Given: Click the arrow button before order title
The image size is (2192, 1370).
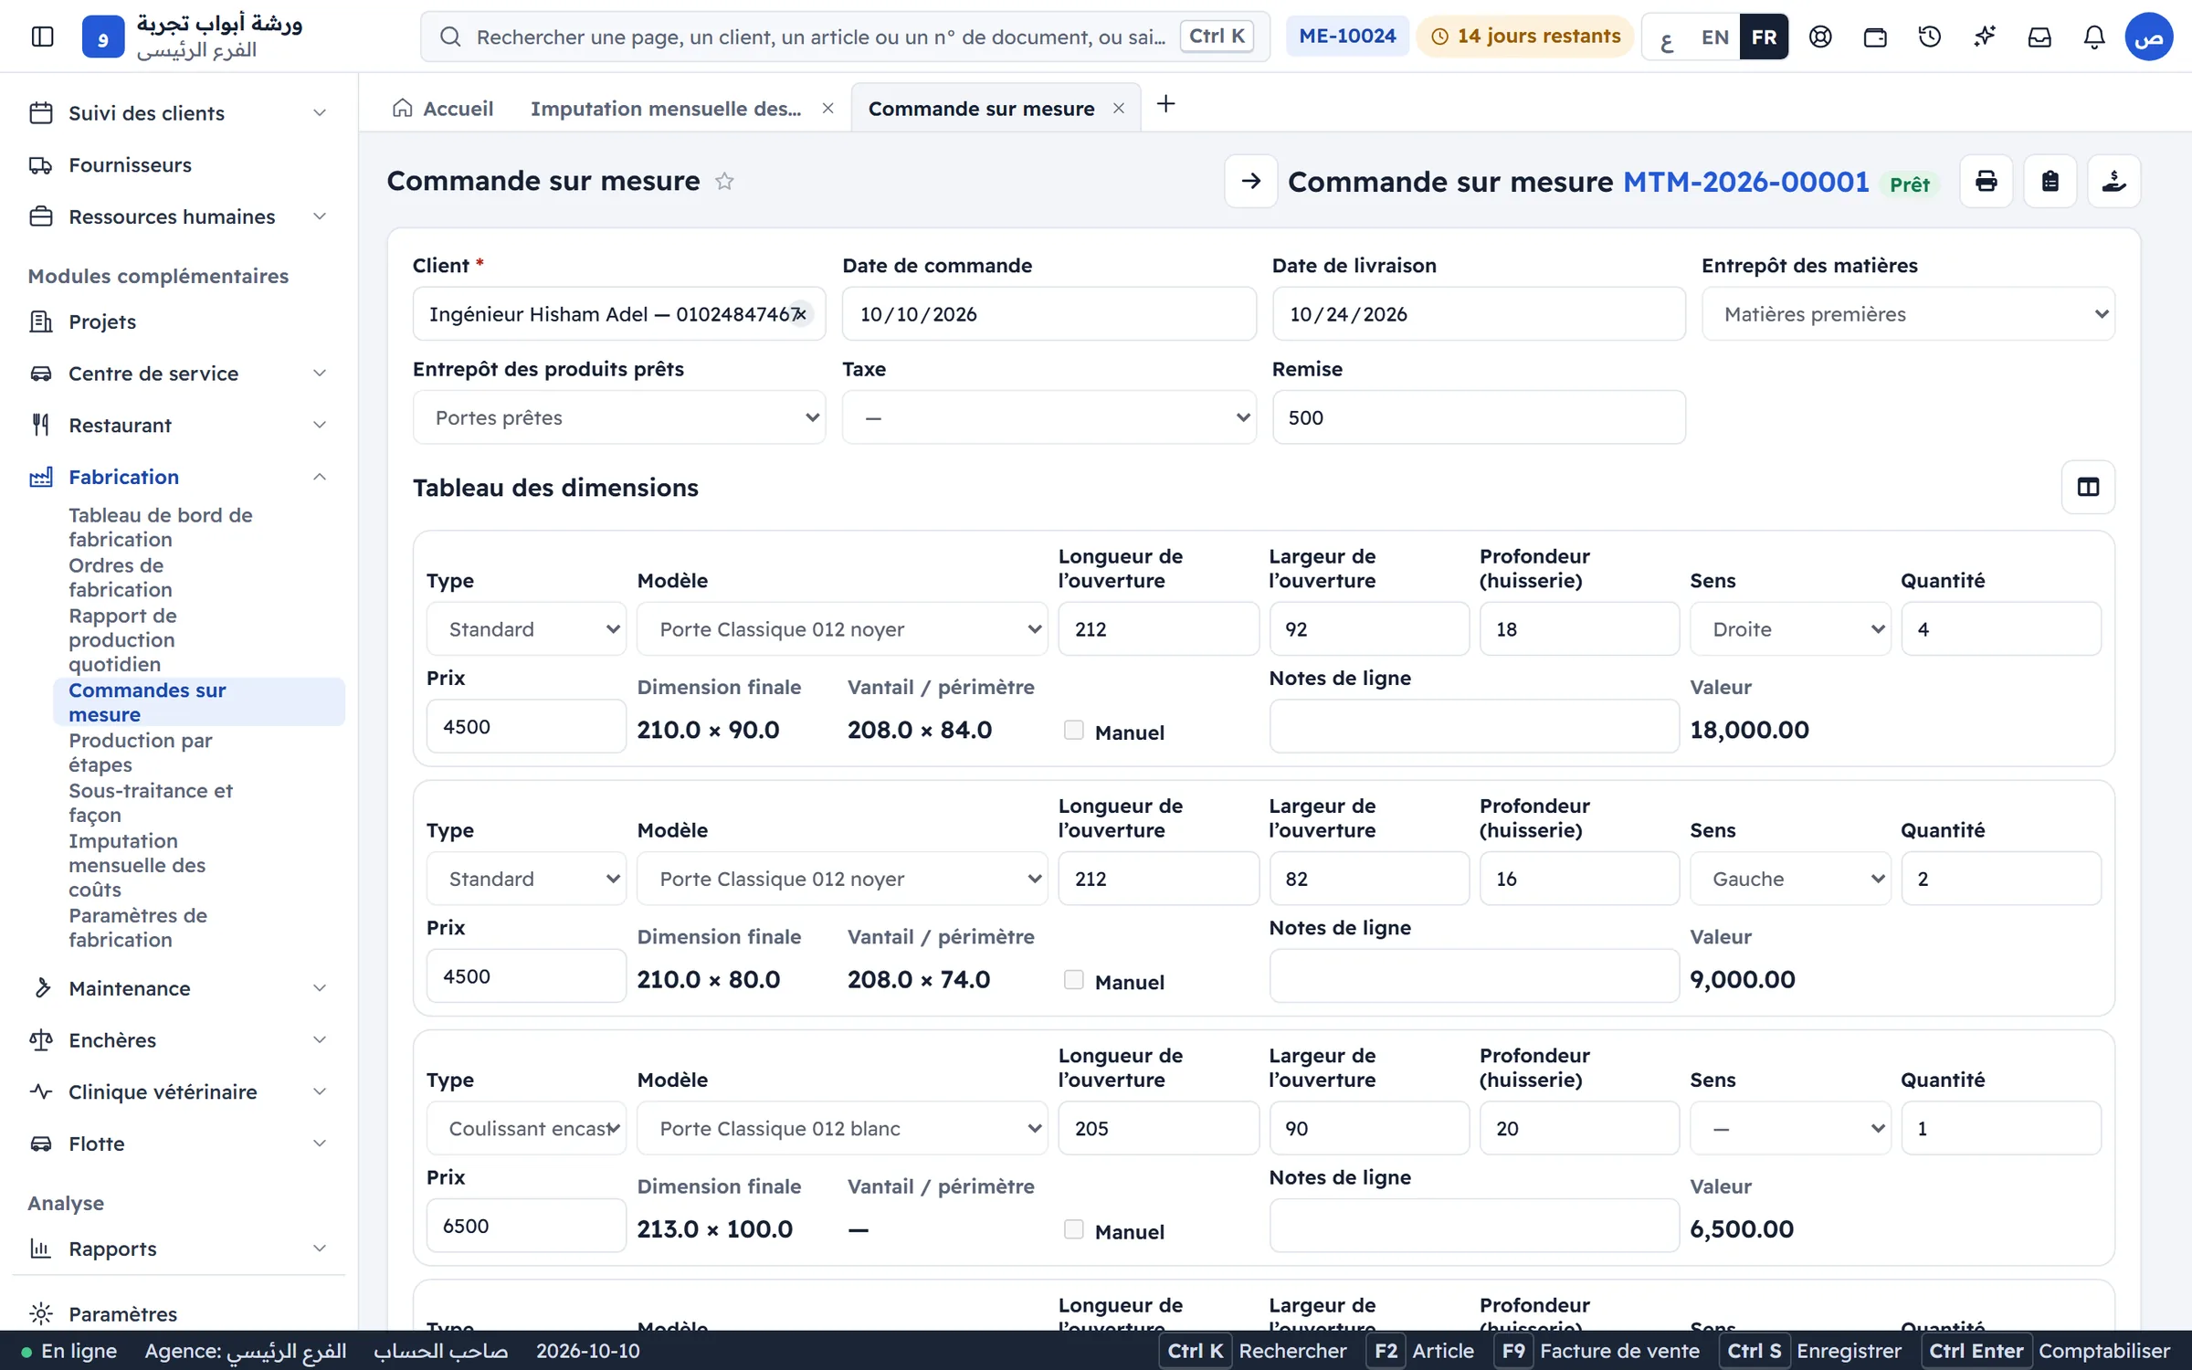Looking at the screenshot, I should tap(1250, 182).
